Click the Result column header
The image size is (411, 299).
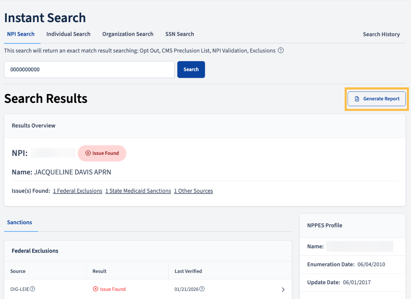click(99, 271)
